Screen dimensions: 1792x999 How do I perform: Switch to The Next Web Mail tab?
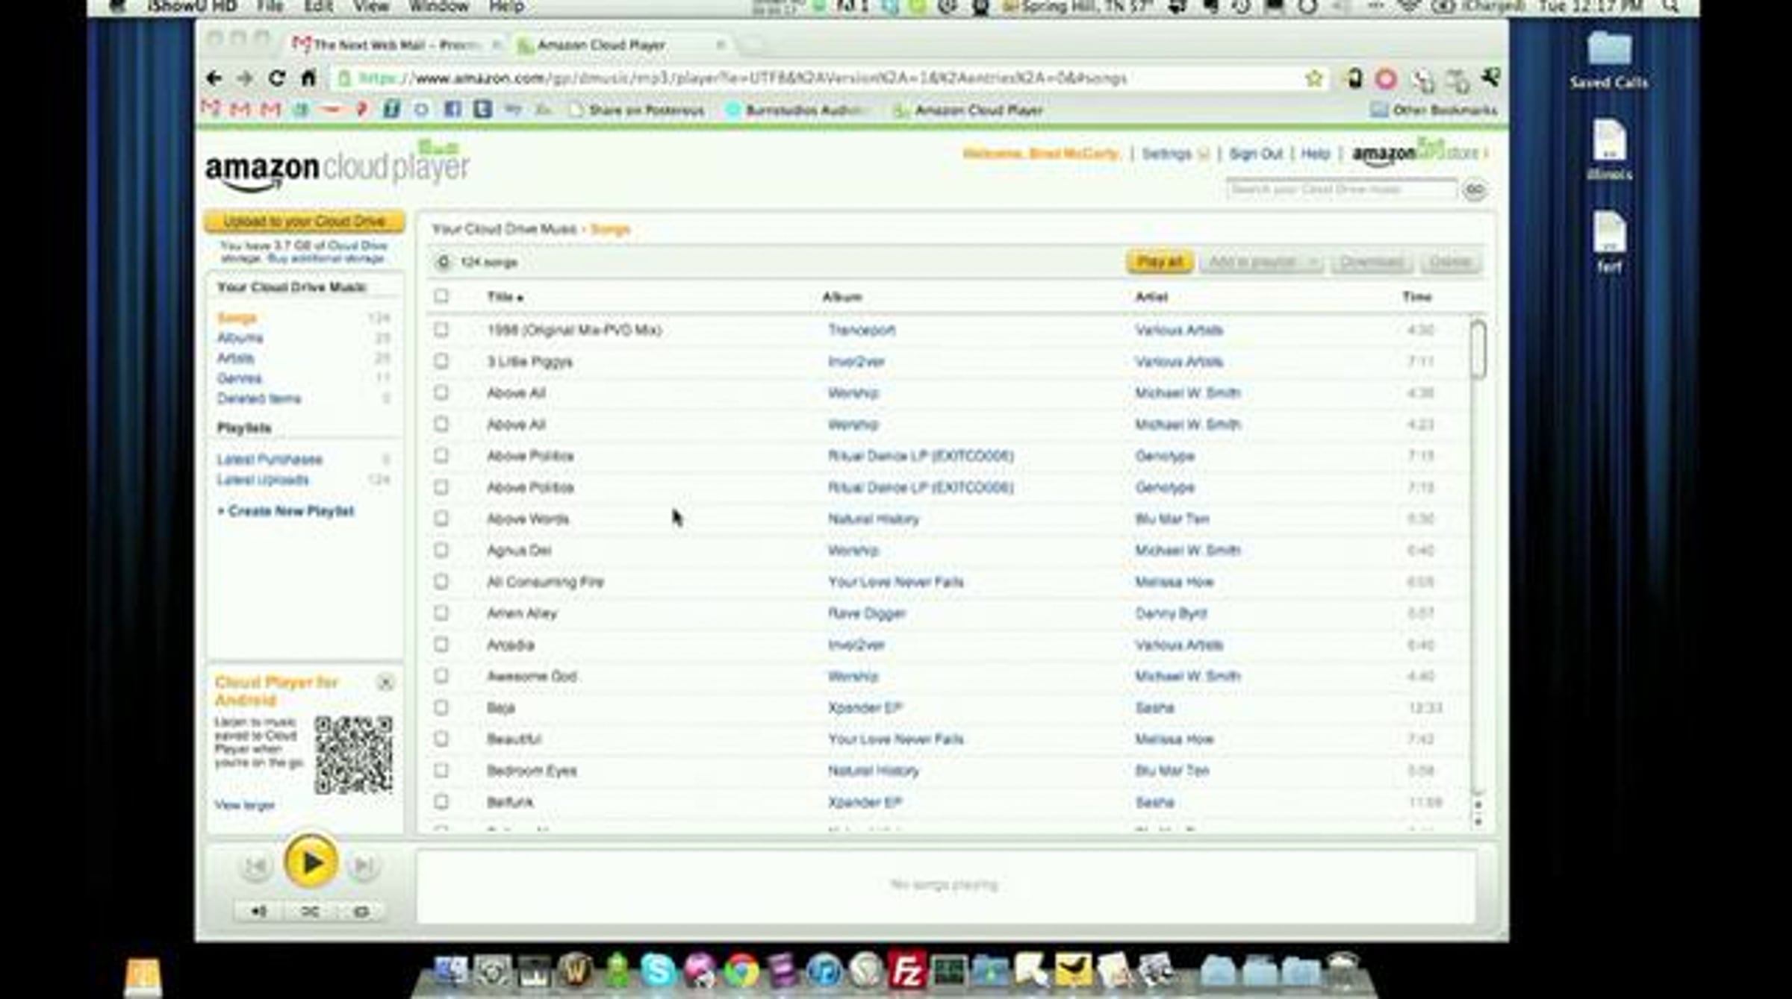(396, 45)
